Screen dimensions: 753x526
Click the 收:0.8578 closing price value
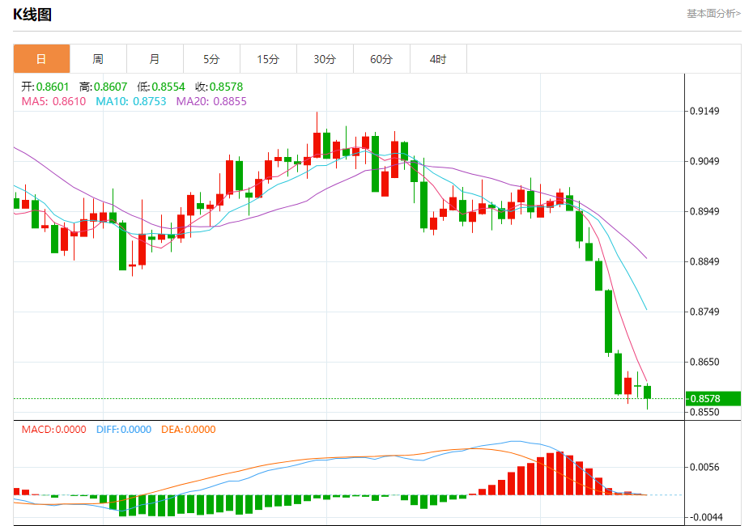219,87
